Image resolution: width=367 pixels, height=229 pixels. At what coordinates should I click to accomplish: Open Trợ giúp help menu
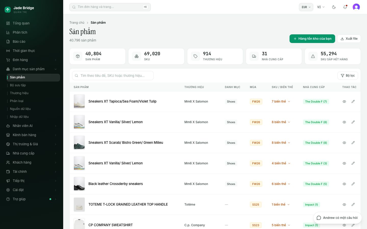click(x=32, y=199)
